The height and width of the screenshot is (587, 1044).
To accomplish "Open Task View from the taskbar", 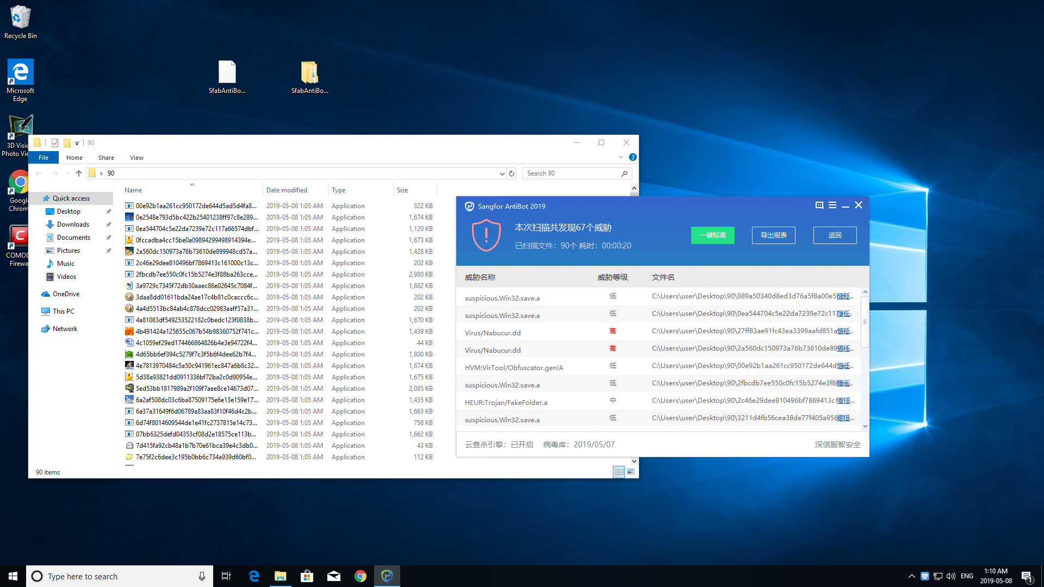I will point(226,576).
